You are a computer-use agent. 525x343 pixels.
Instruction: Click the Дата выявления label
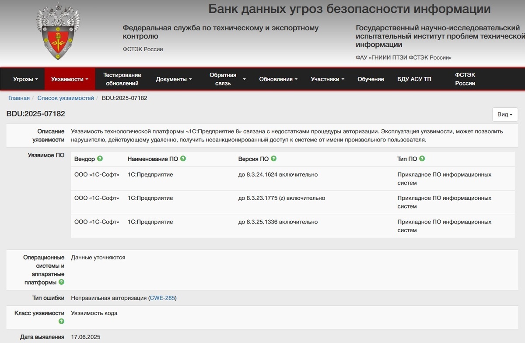tap(42, 337)
